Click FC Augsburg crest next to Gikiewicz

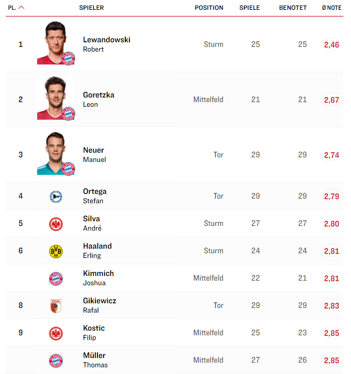click(56, 306)
